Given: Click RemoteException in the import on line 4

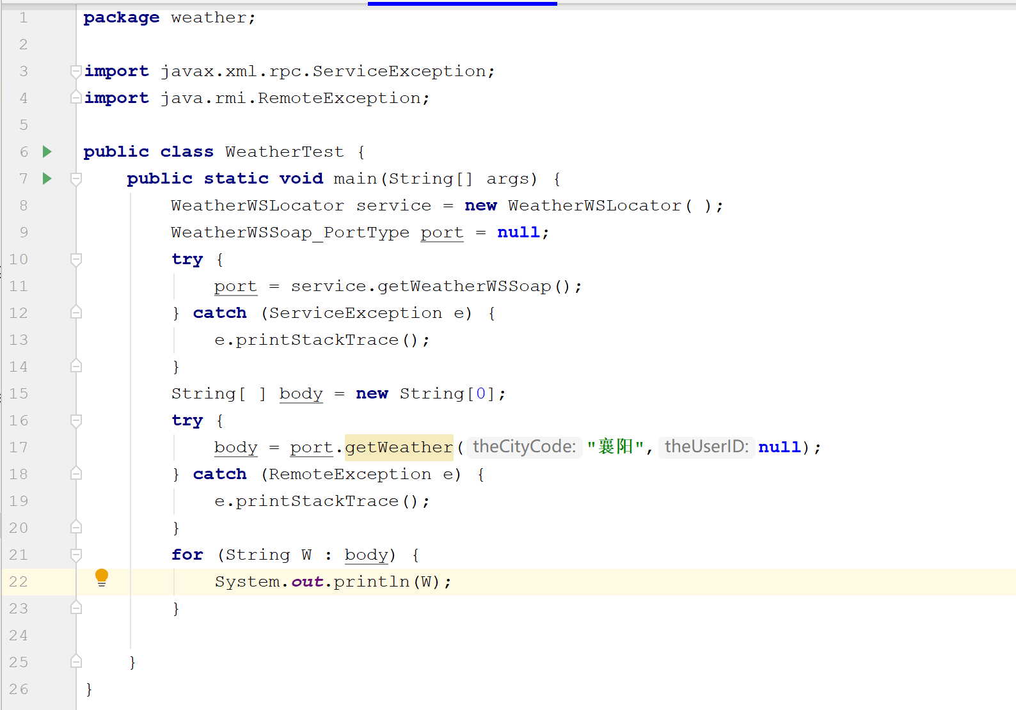Looking at the screenshot, I should [x=339, y=98].
